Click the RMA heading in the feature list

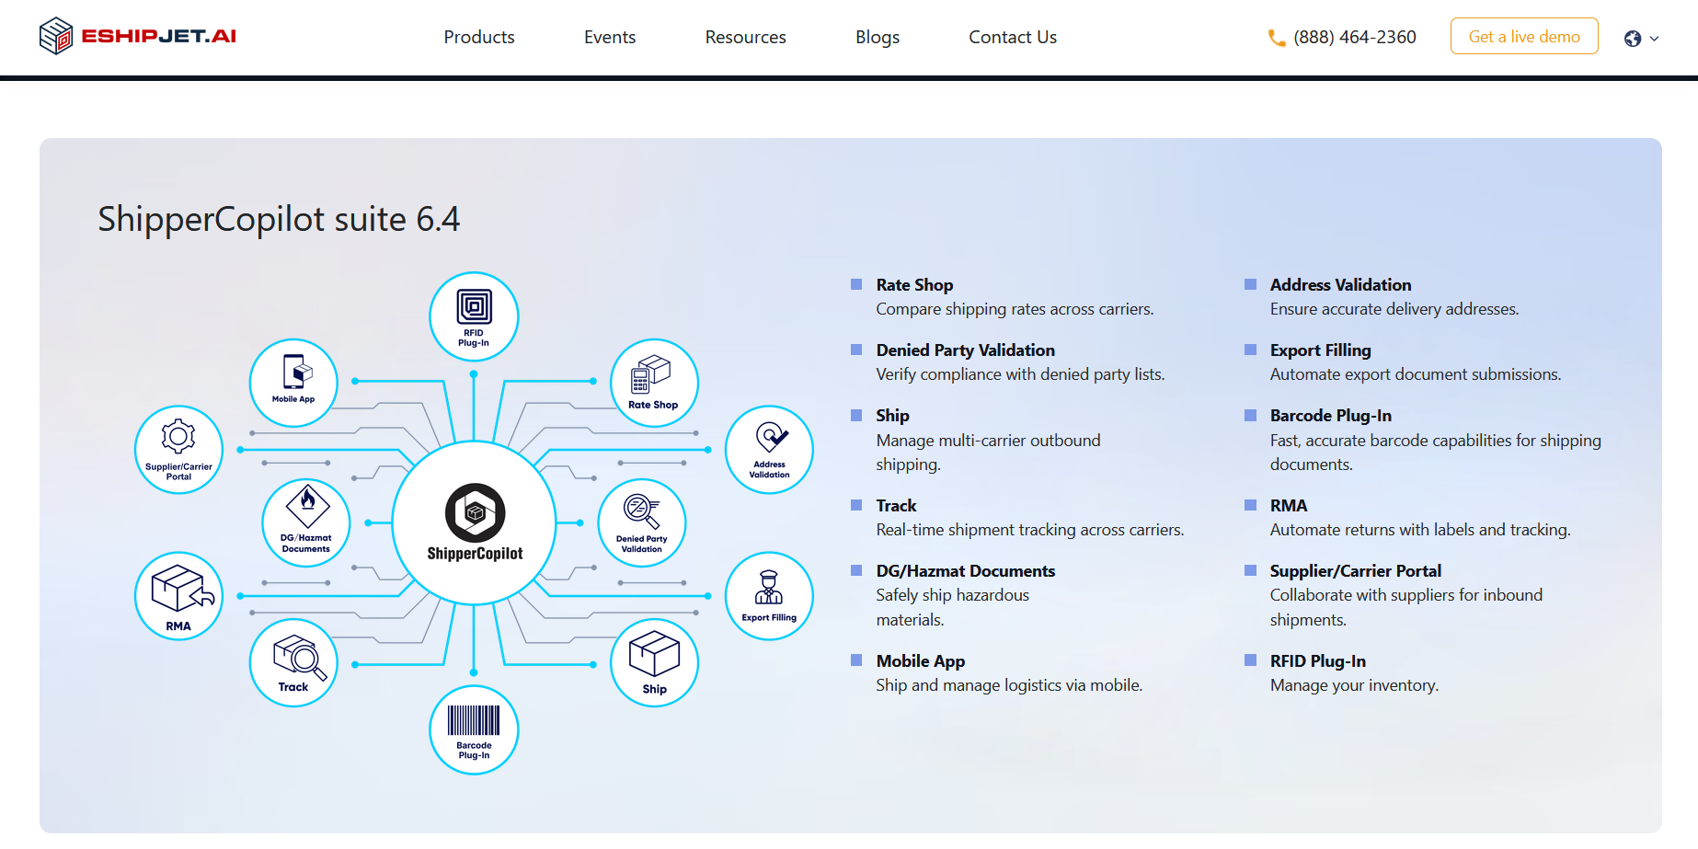[x=1288, y=506]
